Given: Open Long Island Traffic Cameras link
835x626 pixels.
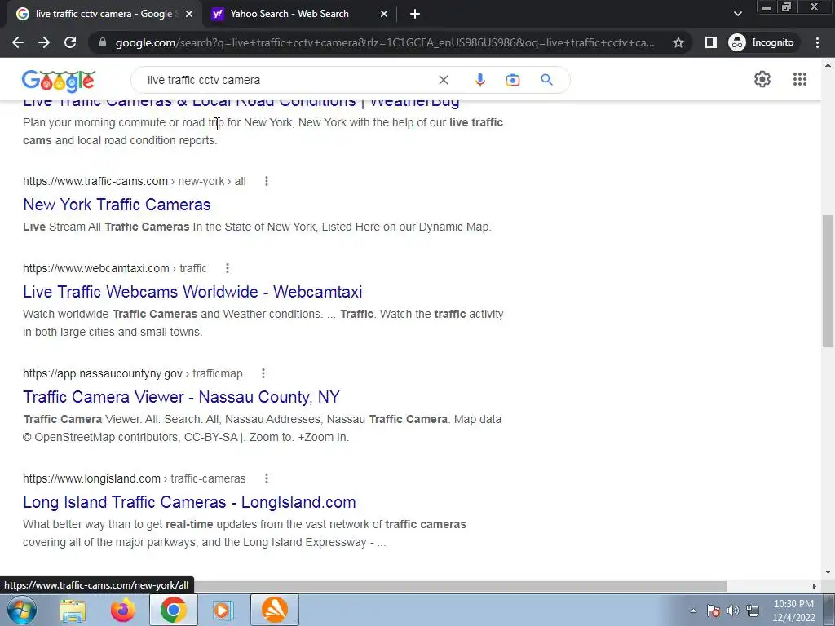Looking at the screenshot, I should tap(189, 502).
